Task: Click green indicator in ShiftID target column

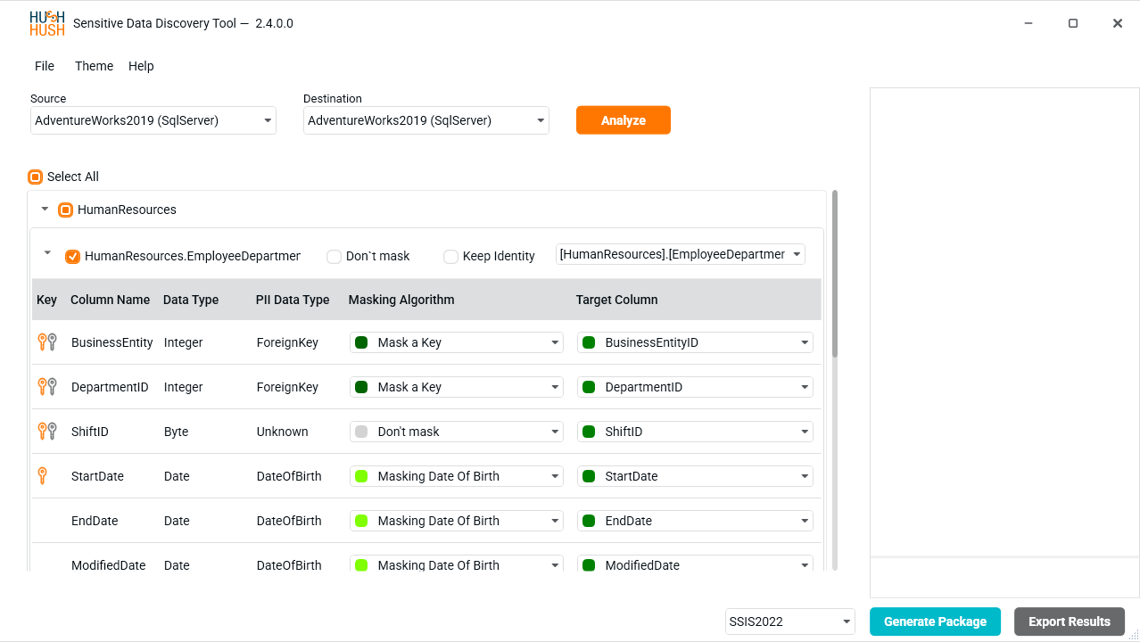Action: point(589,432)
